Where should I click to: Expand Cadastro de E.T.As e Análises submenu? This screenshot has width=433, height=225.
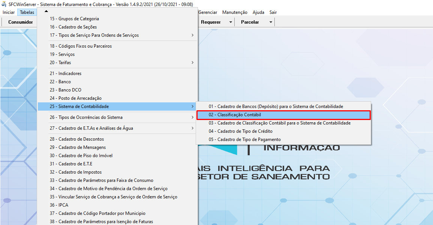click(x=192, y=128)
